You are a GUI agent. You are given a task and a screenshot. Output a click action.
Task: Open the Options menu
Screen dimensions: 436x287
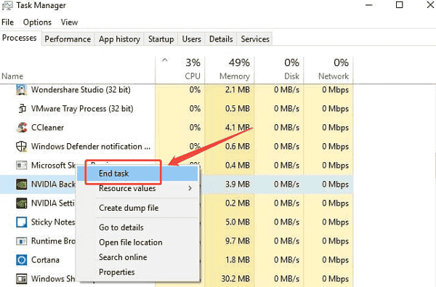37,23
